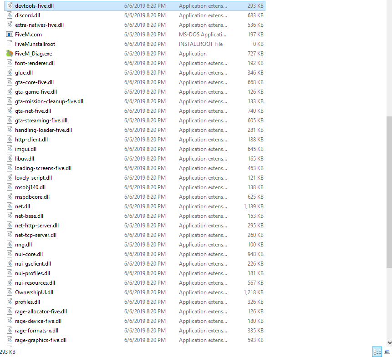This screenshot has width=392, height=357.
Task: Click the devtools-five.dll file icon
Action: 10,6
